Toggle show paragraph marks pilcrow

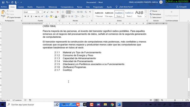[90, 12]
